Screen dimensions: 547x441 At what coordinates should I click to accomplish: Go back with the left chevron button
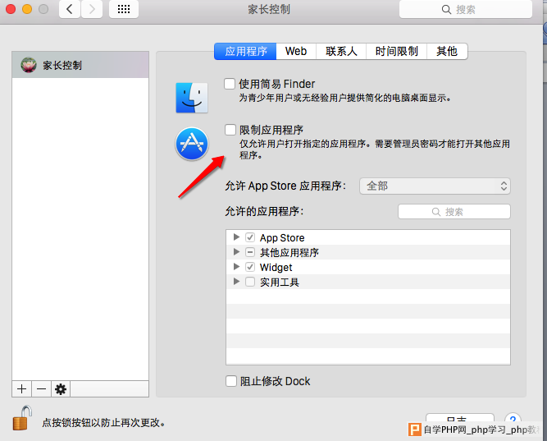tap(70, 9)
